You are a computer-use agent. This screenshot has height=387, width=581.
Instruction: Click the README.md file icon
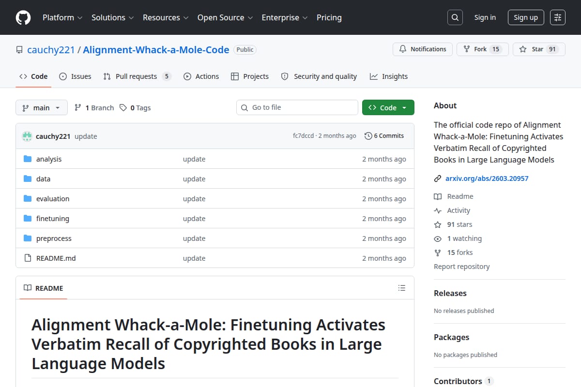tap(28, 258)
